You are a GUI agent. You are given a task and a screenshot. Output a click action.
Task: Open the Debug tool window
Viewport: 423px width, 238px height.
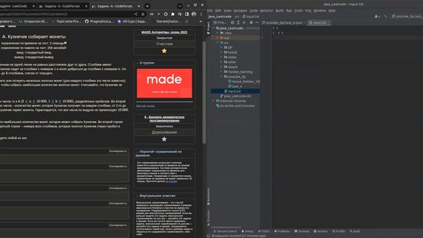coord(247,231)
